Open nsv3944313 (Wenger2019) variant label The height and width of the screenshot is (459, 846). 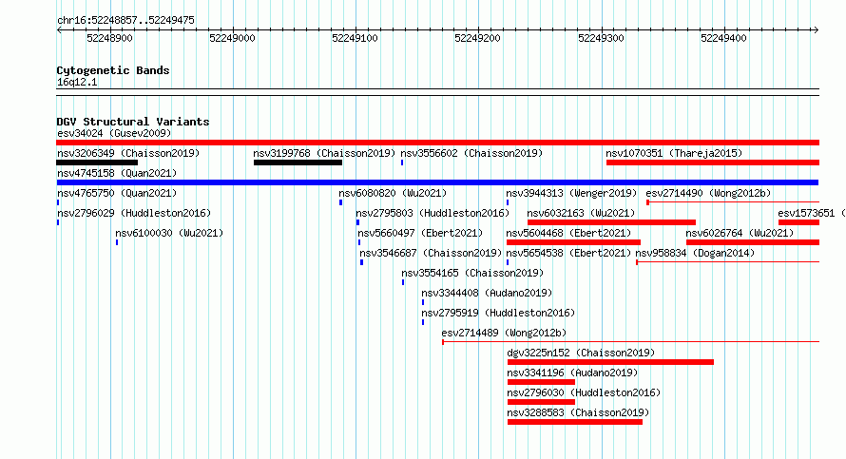point(571,193)
